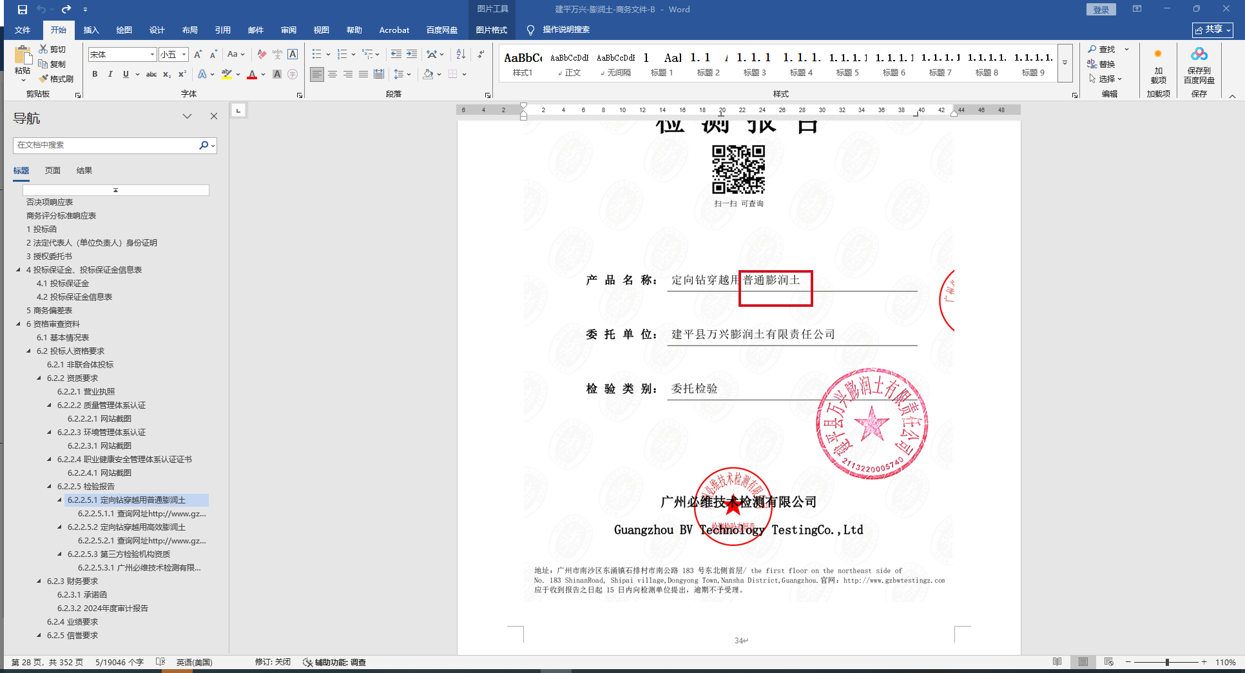Save the document with the floppy disk icon
The height and width of the screenshot is (673, 1245).
click(x=22, y=10)
